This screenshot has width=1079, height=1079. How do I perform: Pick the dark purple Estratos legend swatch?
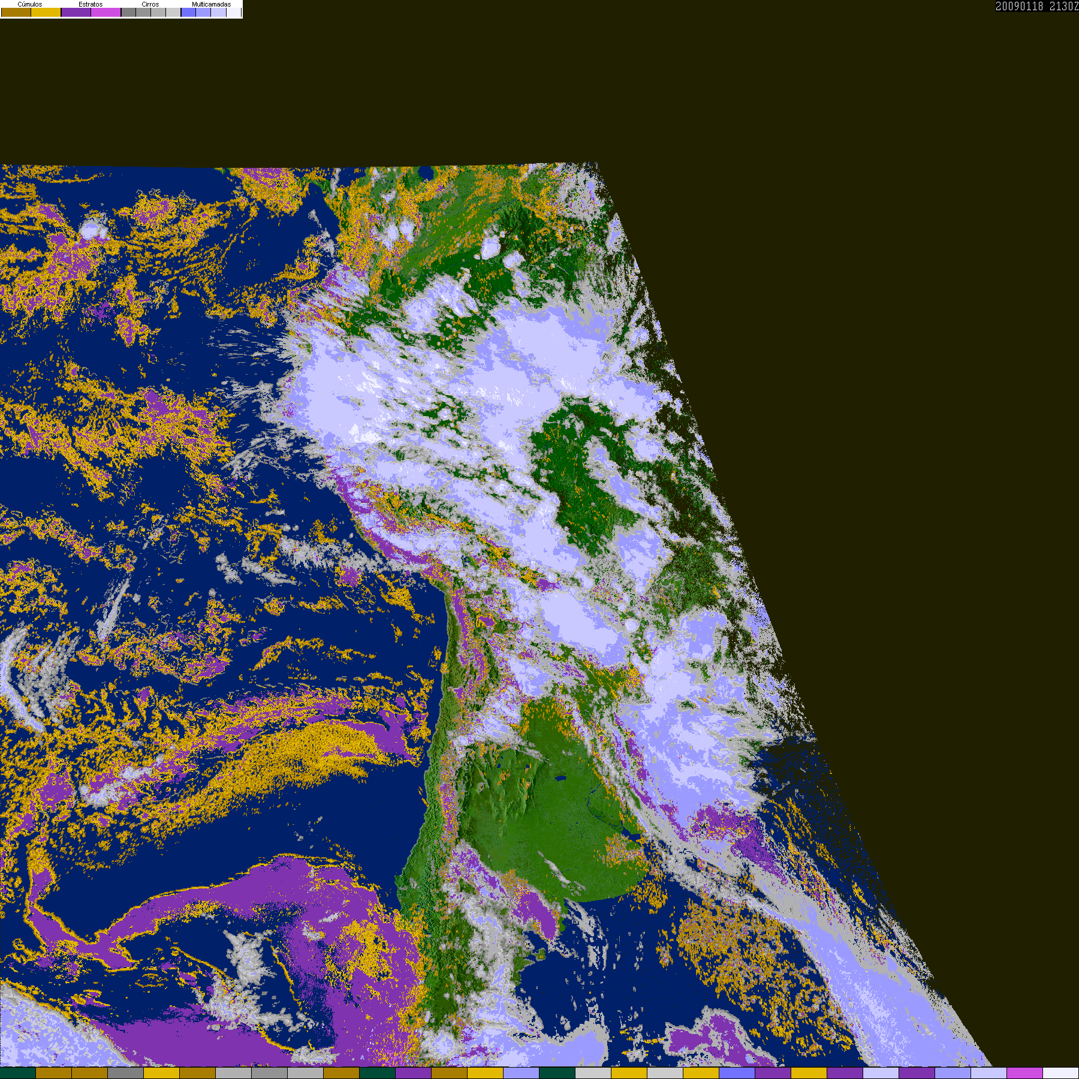point(76,12)
